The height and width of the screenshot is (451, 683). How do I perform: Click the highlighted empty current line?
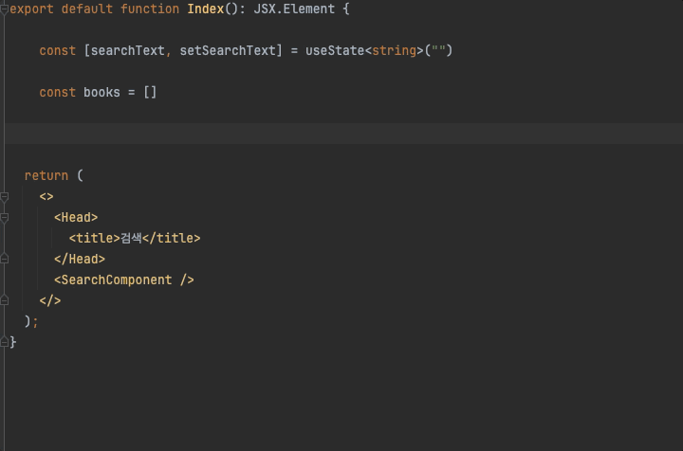[x=343, y=134]
